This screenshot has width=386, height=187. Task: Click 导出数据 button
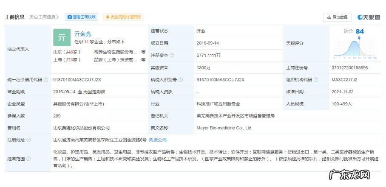[x=337, y=17]
